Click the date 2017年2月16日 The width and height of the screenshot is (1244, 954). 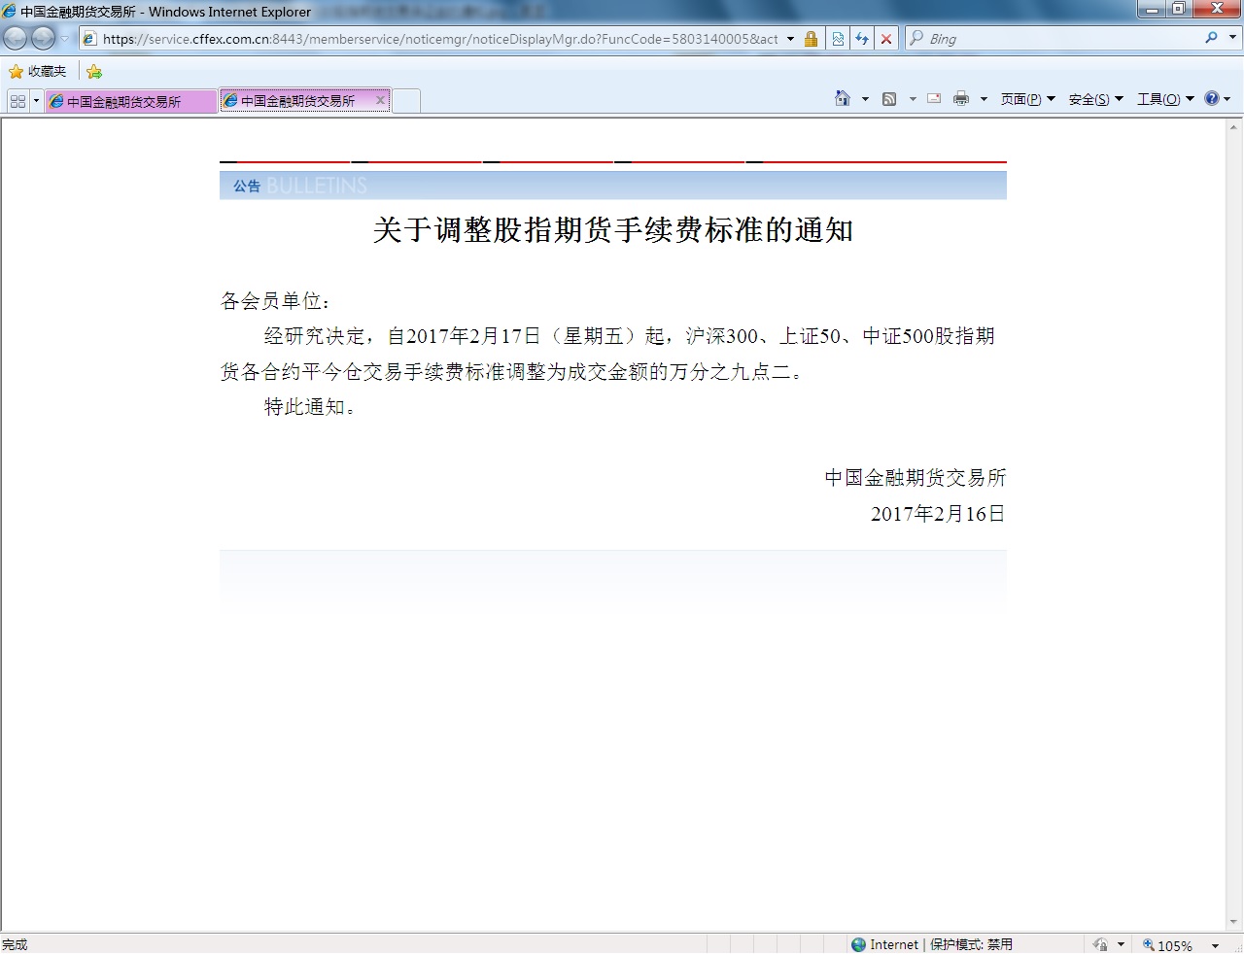point(937,514)
